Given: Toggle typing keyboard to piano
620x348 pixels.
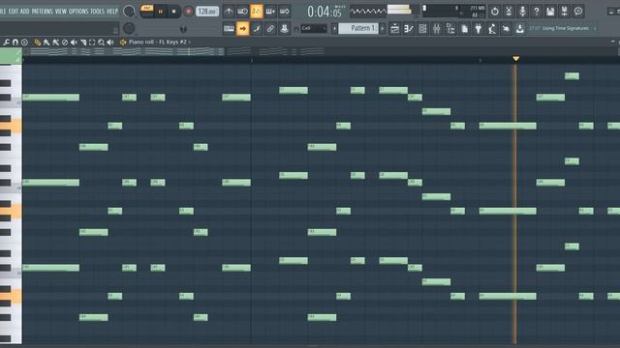Looking at the screenshot, I should tap(229, 28).
